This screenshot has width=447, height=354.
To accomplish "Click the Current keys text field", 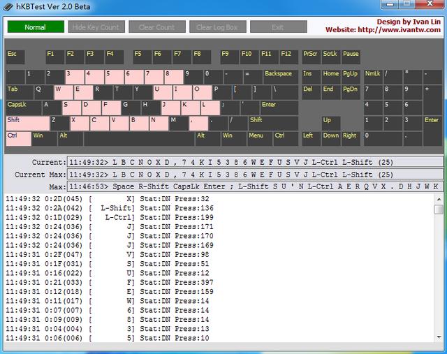I will click(255, 162).
